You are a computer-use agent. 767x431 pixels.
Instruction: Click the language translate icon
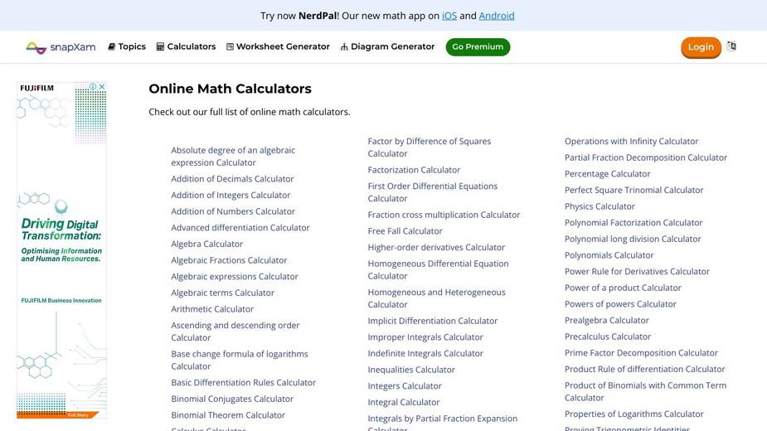(731, 46)
